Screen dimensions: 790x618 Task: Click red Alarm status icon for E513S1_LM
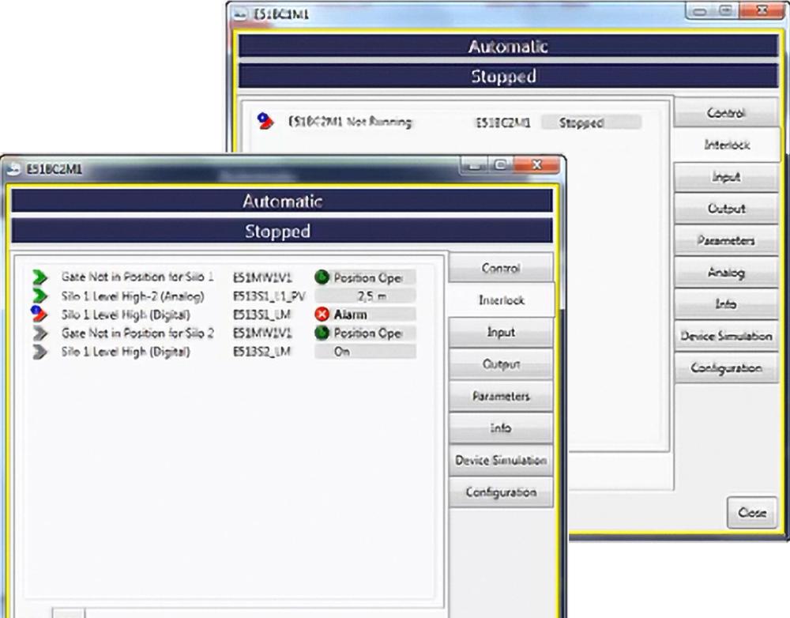tap(322, 315)
